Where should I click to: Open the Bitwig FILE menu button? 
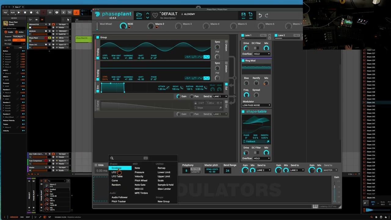coord(5,13)
